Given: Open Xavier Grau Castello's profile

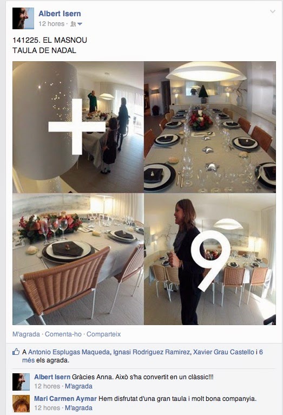Looking at the screenshot, I should 223,352.
